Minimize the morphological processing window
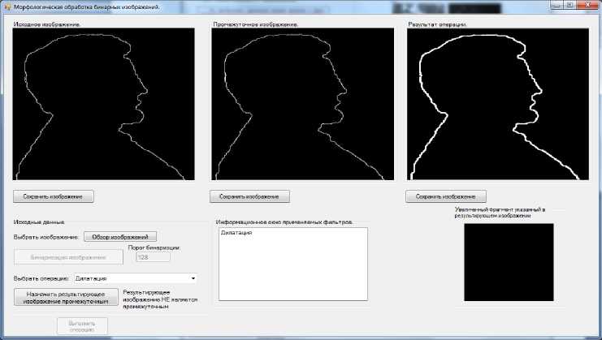The height and width of the screenshot is (340, 602). [x=557, y=5]
